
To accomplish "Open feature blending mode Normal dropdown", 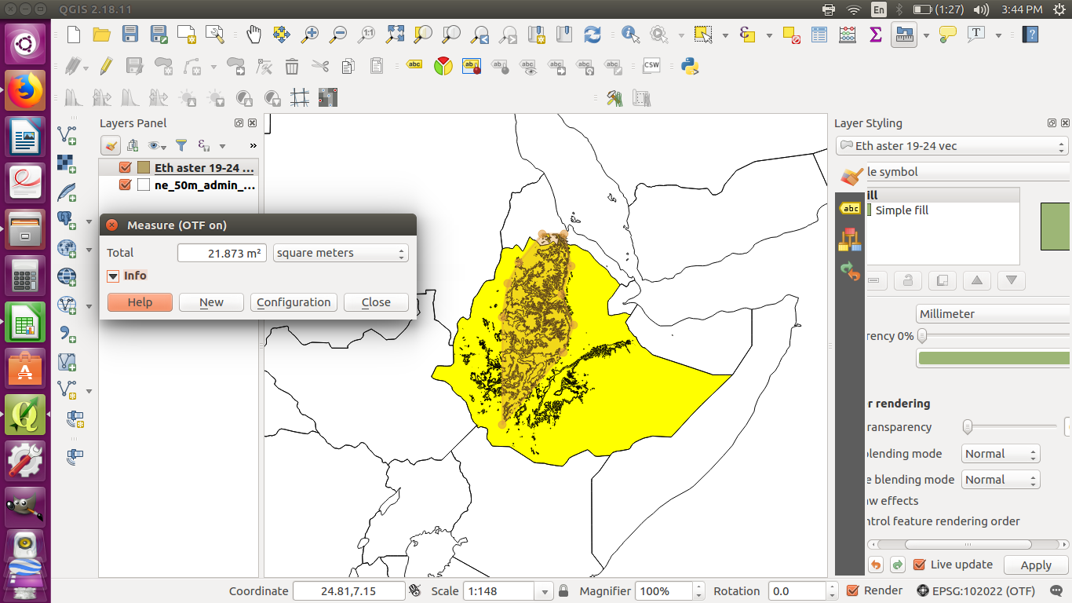I will [x=1001, y=480].
